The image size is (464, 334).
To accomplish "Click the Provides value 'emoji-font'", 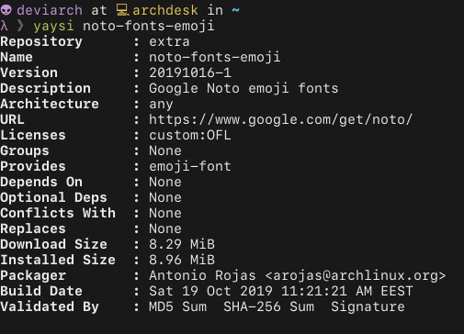I will tap(190, 166).
